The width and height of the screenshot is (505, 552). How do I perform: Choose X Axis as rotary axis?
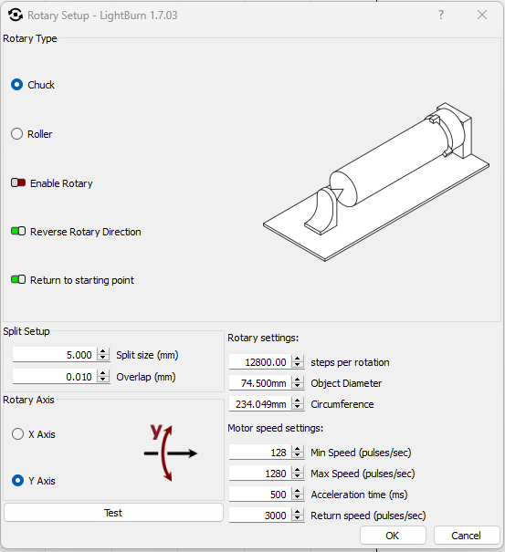click(17, 434)
